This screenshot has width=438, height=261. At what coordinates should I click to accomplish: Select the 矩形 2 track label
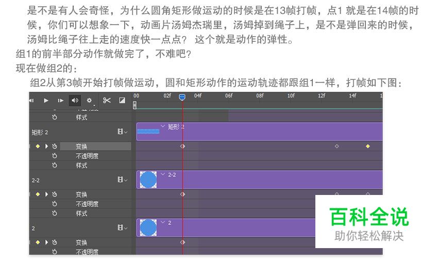coord(40,133)
